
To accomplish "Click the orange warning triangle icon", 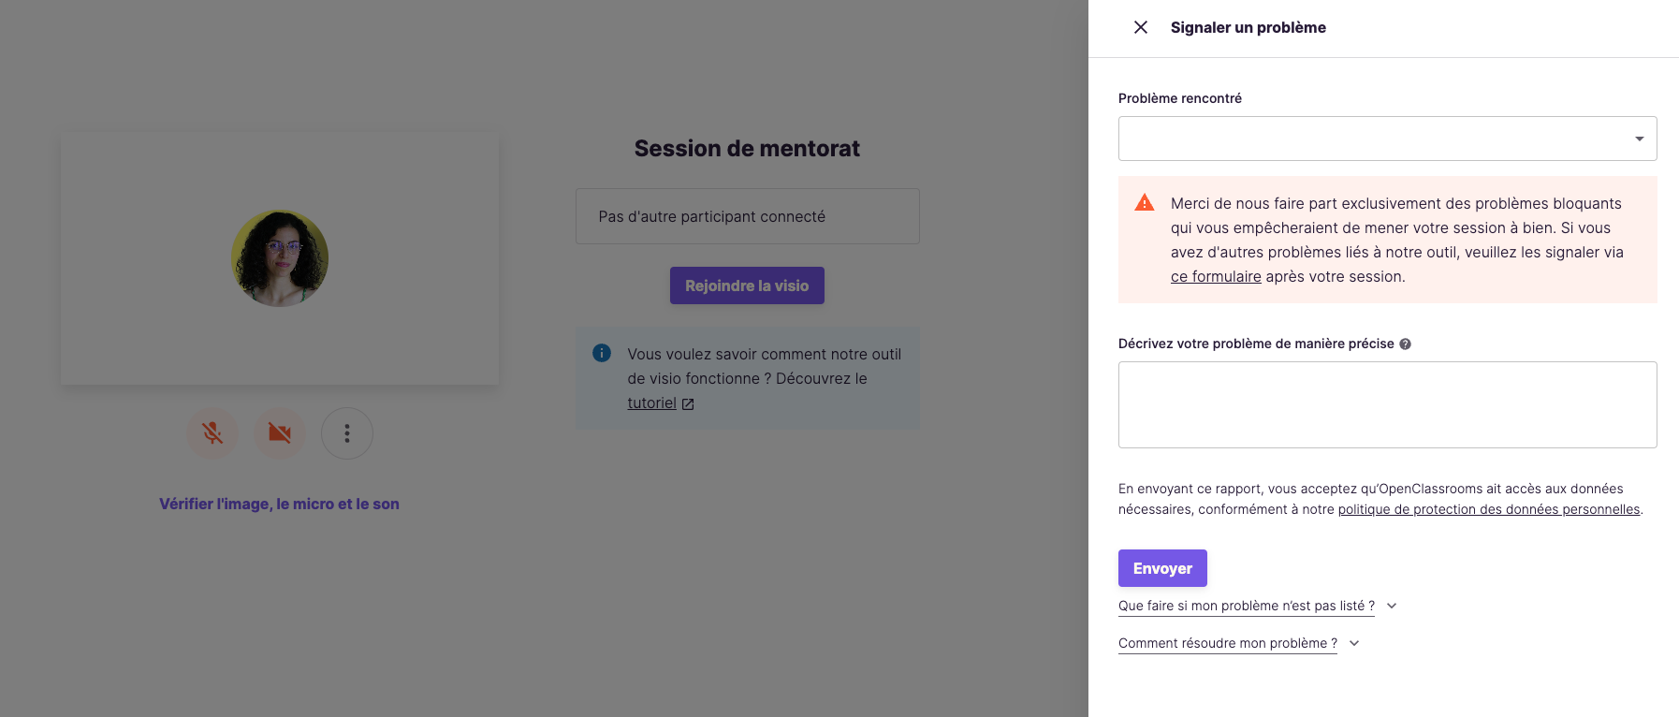I will pos(1144,203).
